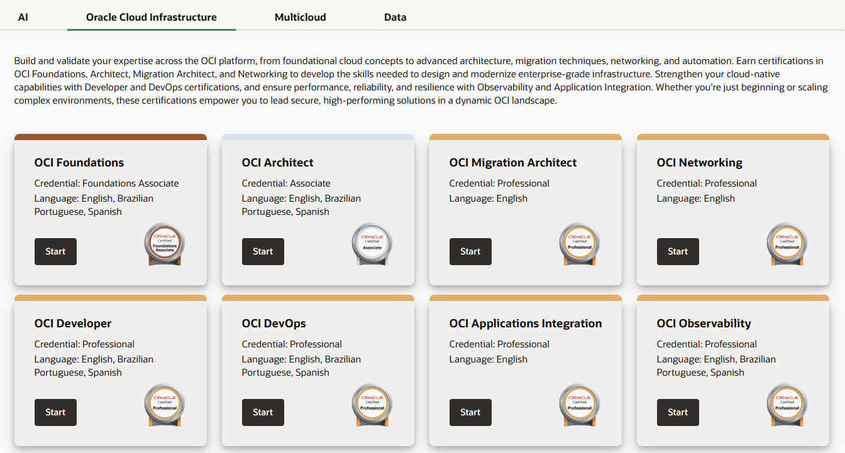Click the Credential line on OCI Networking card

[707, 183]
